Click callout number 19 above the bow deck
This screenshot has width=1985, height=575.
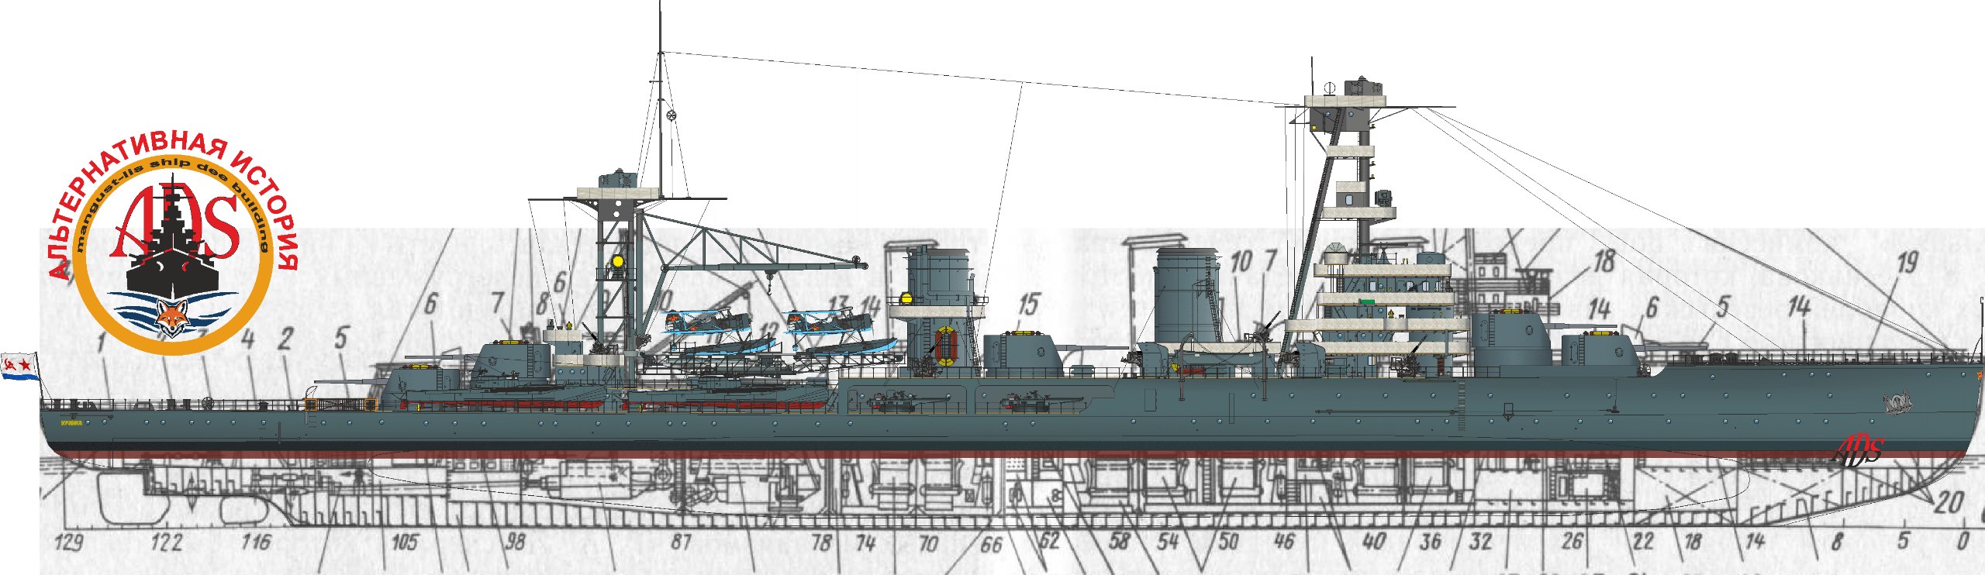(x=1907, y=263)
